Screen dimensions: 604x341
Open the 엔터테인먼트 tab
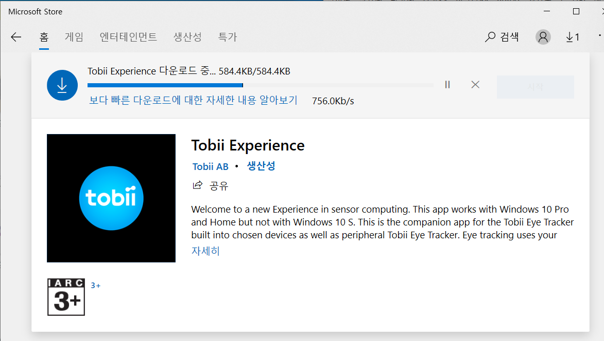pos(128,37)
